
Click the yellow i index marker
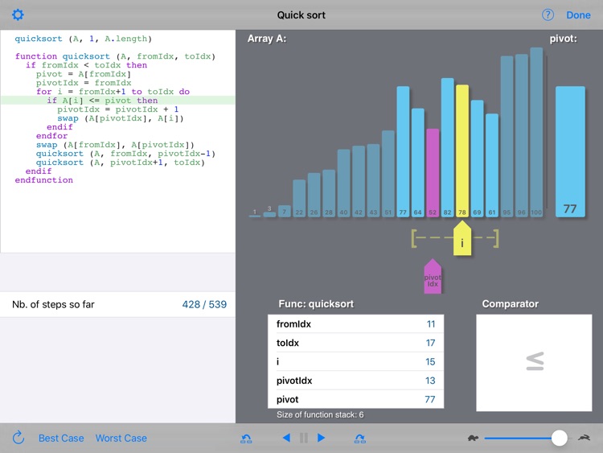pos(461,239)
